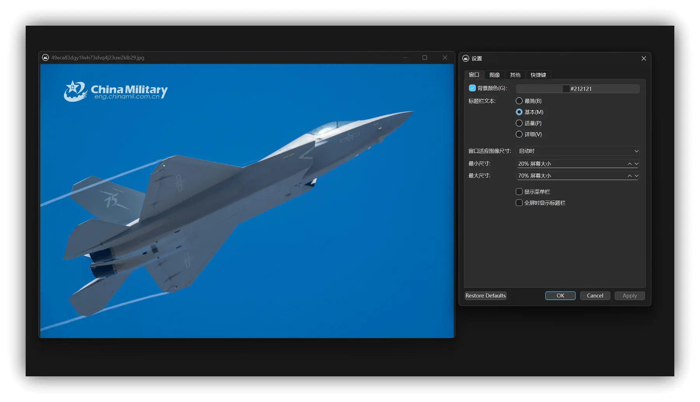
Task: Open the 窗口适应图像尺寸 dropdown
Action: coord(577,151)
